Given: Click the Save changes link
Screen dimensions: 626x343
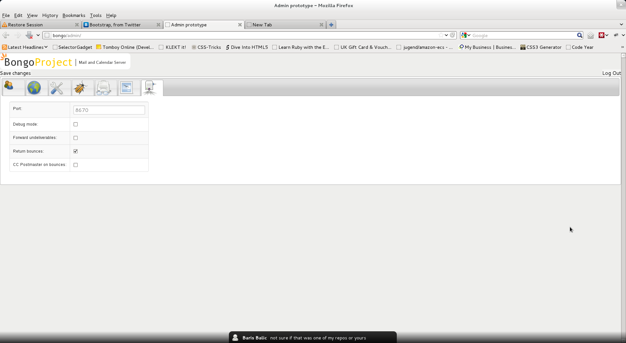Looking at the screenshot, I should coord(15,73).
